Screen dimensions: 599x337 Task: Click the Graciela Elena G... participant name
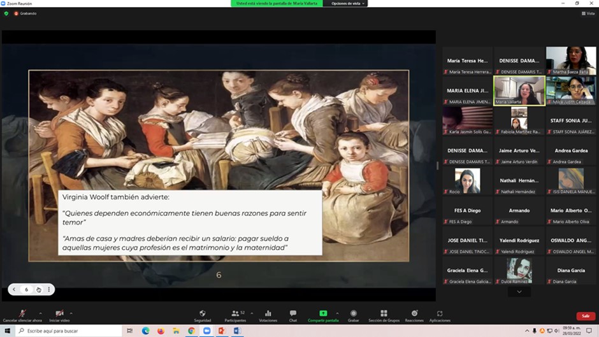(x=468, y=270)
